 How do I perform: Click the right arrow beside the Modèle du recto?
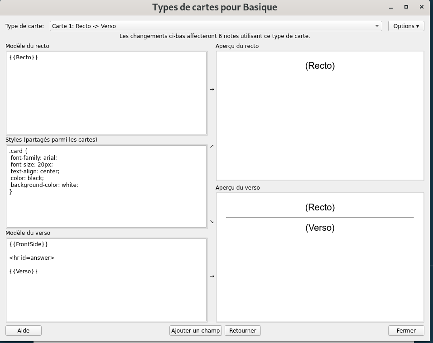tap(212, 90)
